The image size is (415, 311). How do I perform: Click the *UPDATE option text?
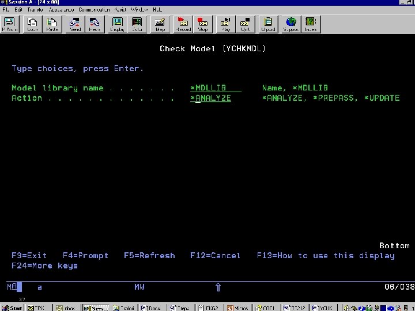(382, 98)
